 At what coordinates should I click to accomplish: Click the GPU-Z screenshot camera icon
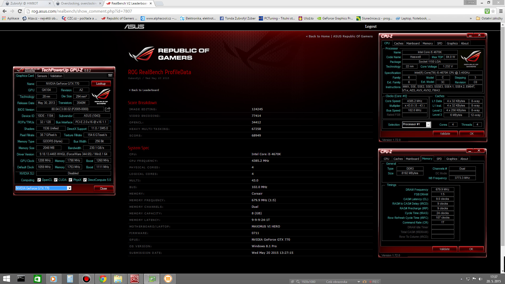click(x=110, y=75)
